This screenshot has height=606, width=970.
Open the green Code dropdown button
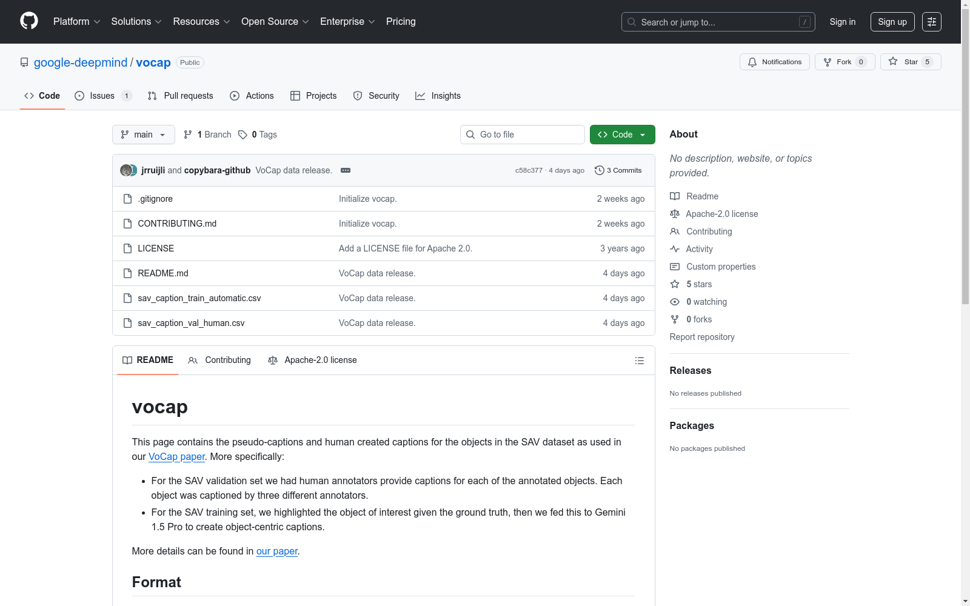point(622,135)
